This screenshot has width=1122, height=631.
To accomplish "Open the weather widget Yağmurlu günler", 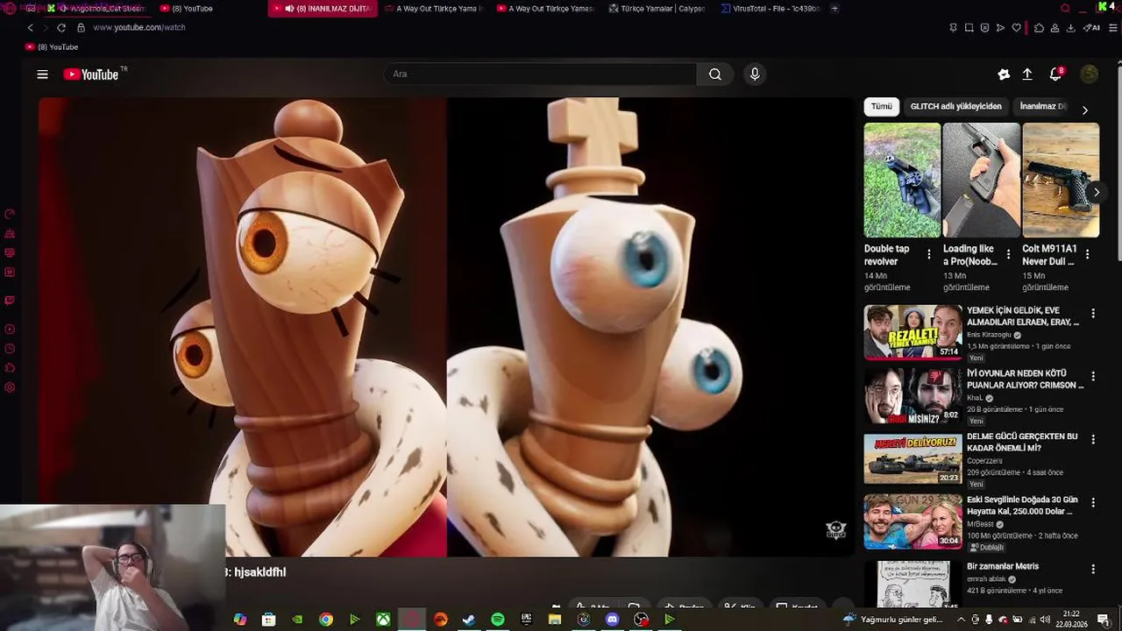I will click(x=892, y=620).
